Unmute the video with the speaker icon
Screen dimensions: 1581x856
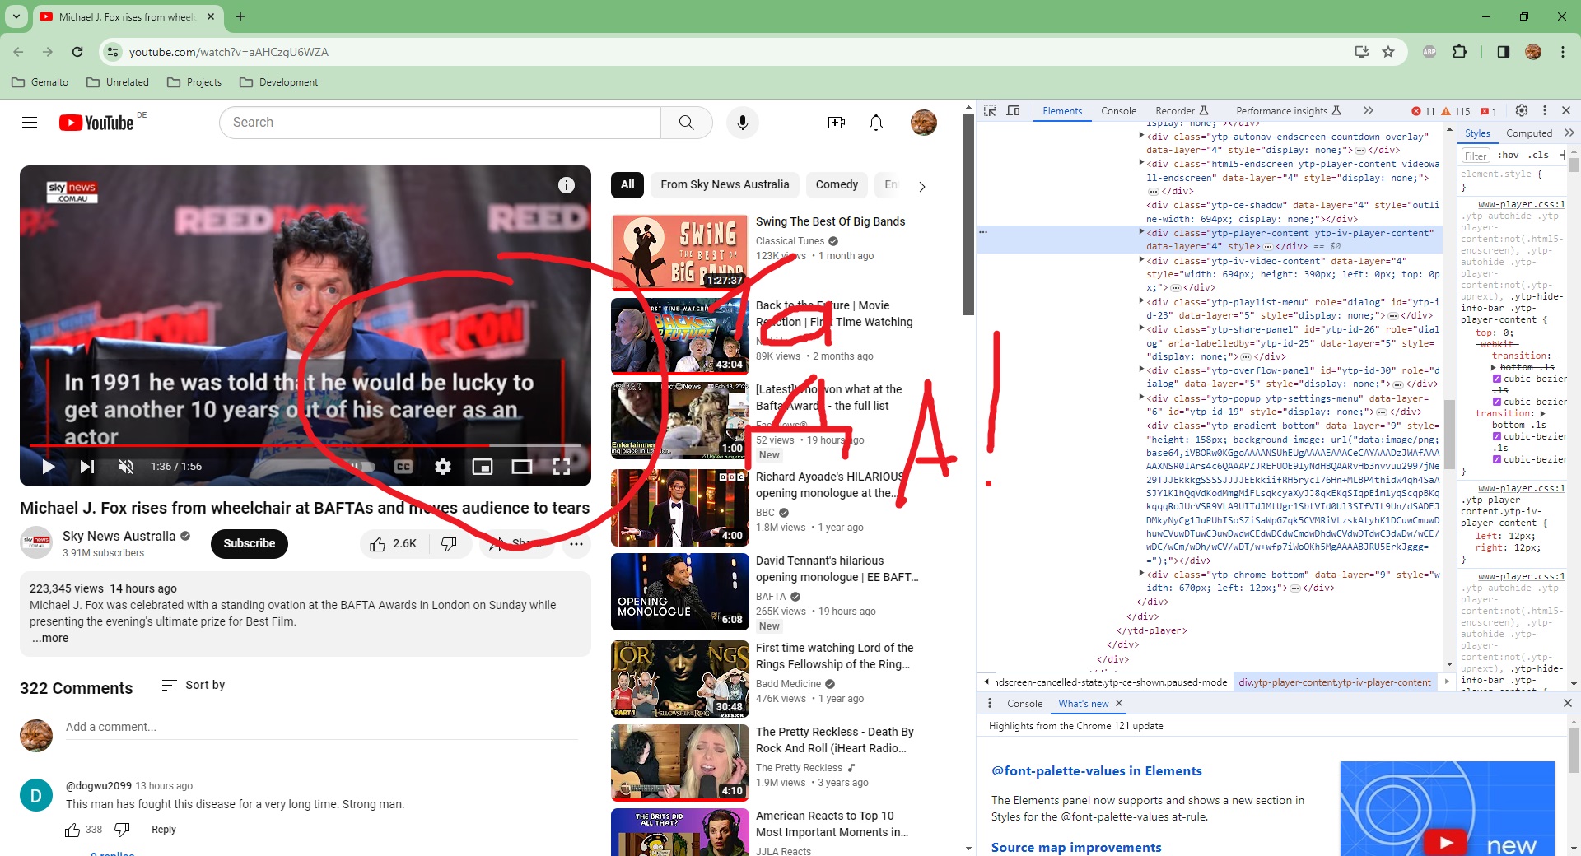[x=125, y=467]
